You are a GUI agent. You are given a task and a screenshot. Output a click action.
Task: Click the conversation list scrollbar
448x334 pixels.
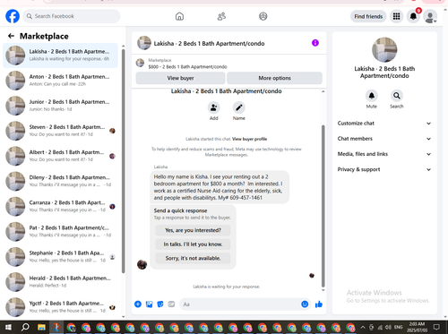tap(123, 161)
